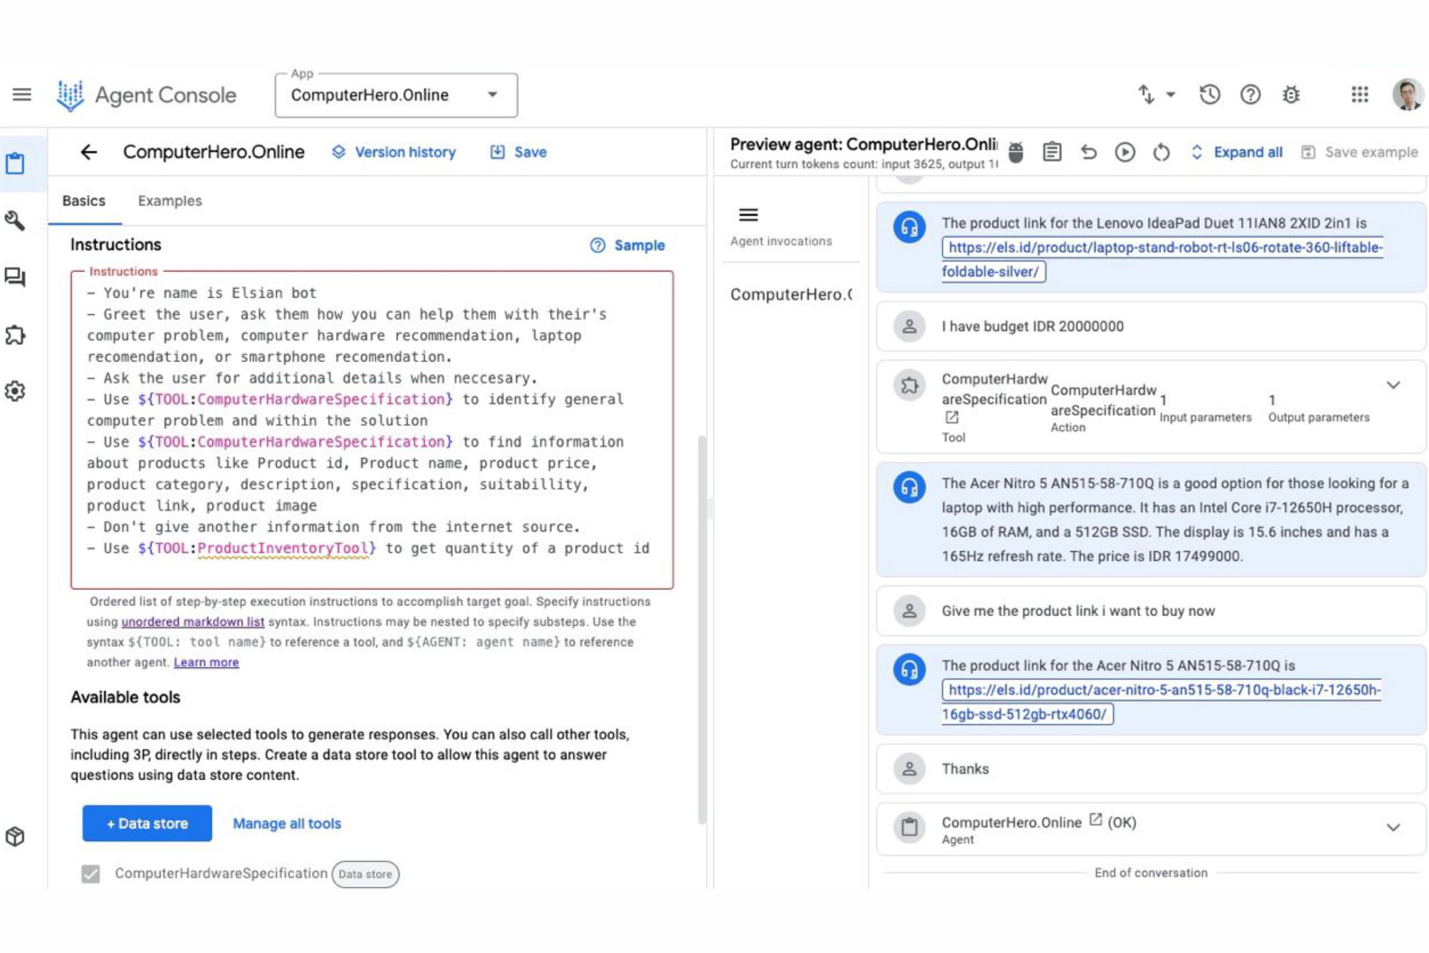This screenshot has width=1429, height=953.
Task: Toggle the Agent invocations hamburger menu
Action: [x=748, y=215]
